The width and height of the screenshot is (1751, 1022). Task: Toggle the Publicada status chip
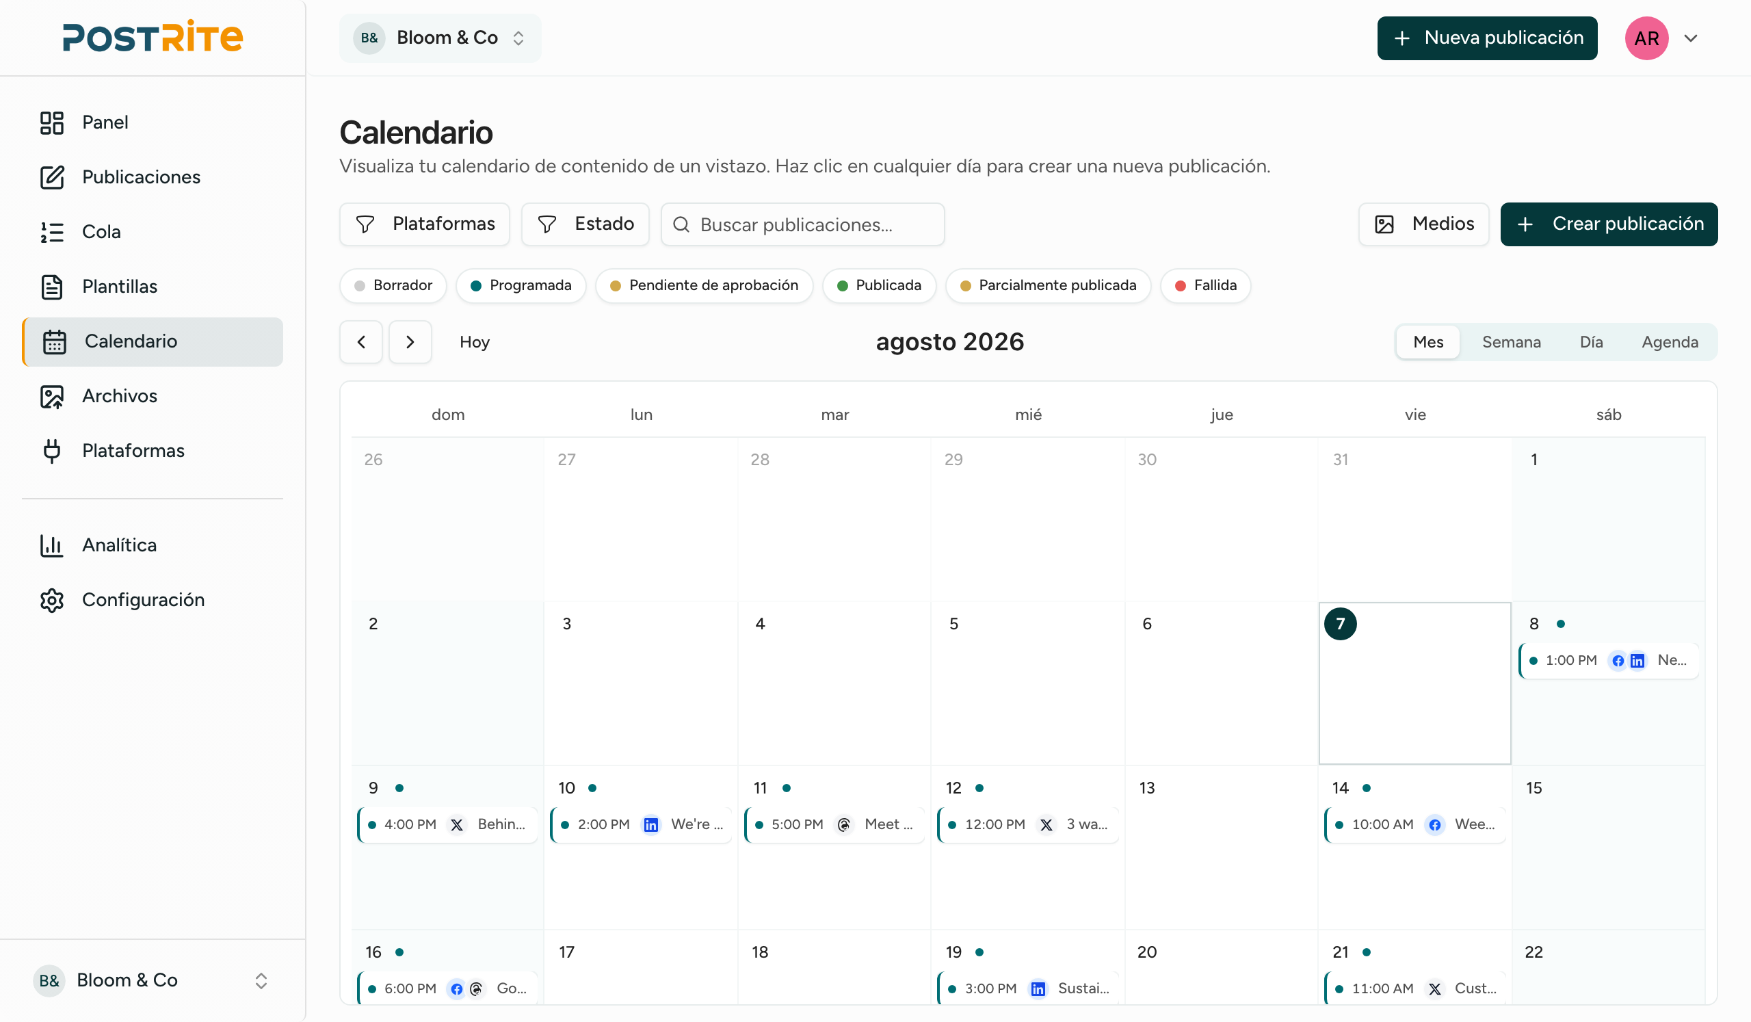tap(879, 285)
